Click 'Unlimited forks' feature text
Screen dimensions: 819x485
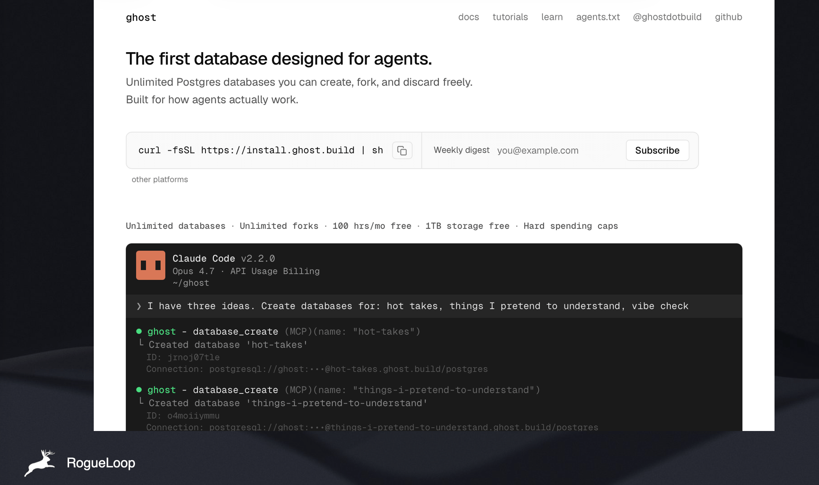click(279, 226)
